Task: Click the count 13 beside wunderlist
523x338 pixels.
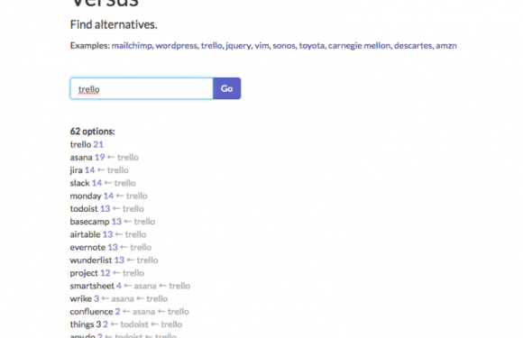Action: (x=119, y=260)
